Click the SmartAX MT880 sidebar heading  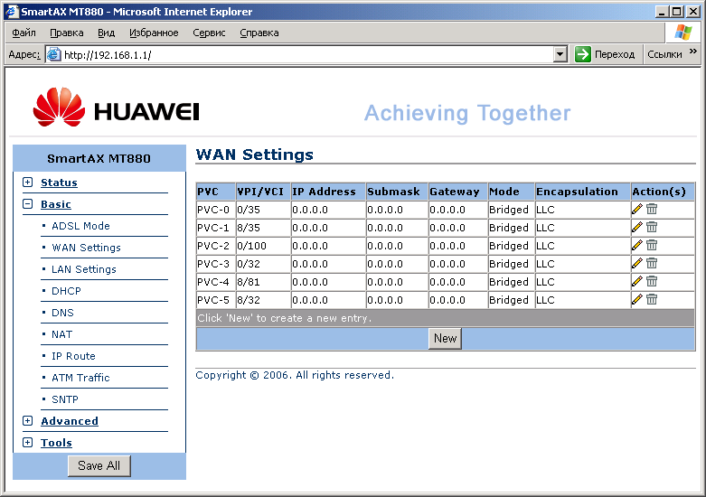(x=99, y=158)
